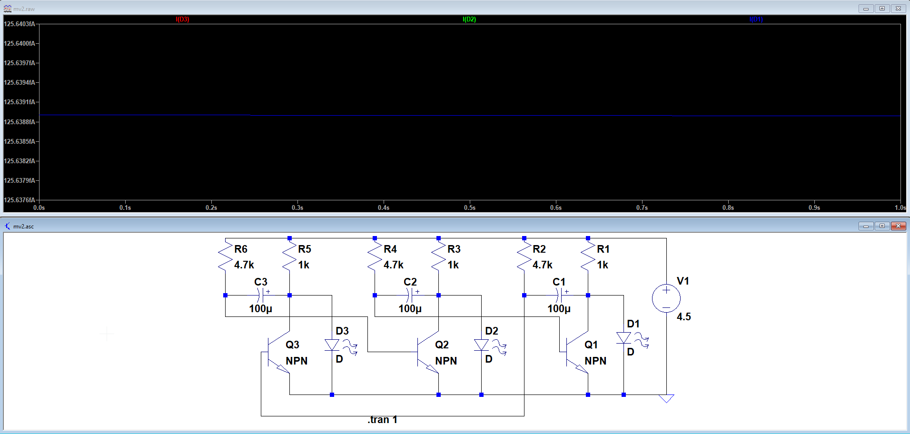910x434 pixels.
Task: Click the NPN model label of Q2
Action: [x=446, y=361]
